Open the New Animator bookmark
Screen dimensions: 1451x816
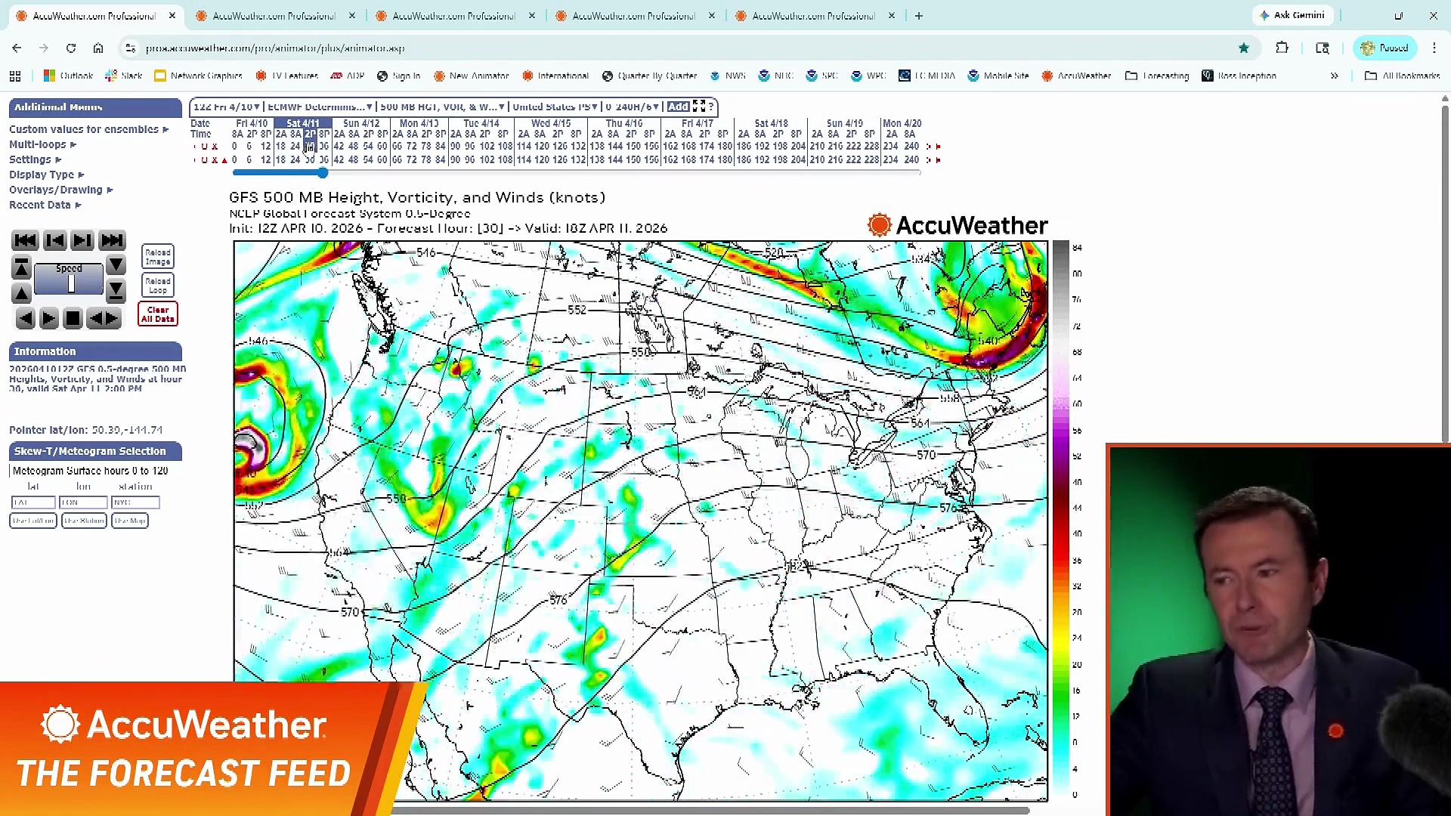[472, 76]
